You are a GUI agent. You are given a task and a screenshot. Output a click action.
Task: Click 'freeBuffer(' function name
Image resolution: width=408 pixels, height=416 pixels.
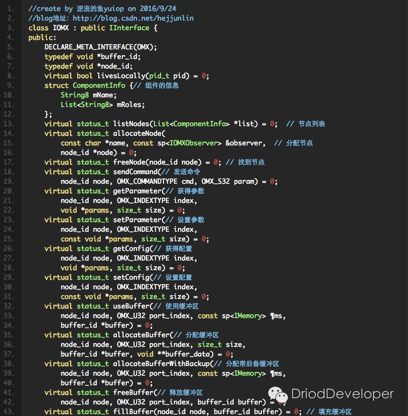tap(135, 392)
